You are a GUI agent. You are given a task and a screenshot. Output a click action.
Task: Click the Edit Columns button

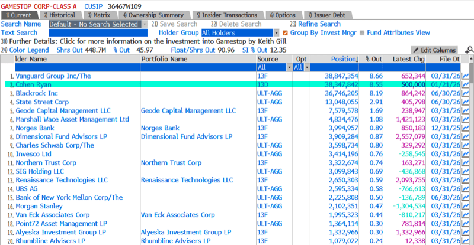(434, 50)
